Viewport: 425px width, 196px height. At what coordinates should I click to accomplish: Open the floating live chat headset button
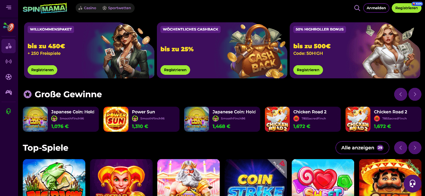point(412,184)
